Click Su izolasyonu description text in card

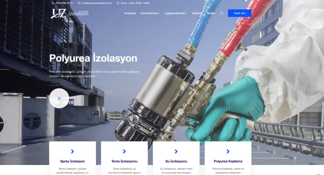[x=176, y=171]
